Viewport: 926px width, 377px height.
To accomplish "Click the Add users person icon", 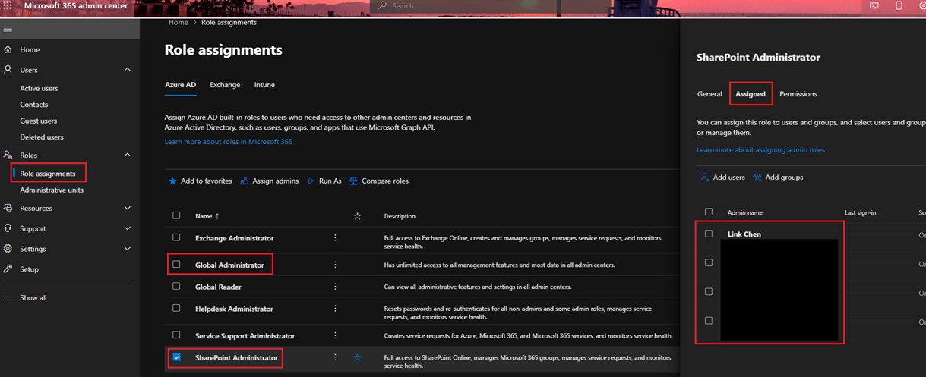I will [x=704, y=177].
